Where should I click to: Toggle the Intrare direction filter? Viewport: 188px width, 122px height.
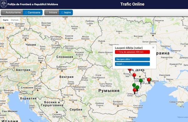point(52,13)
